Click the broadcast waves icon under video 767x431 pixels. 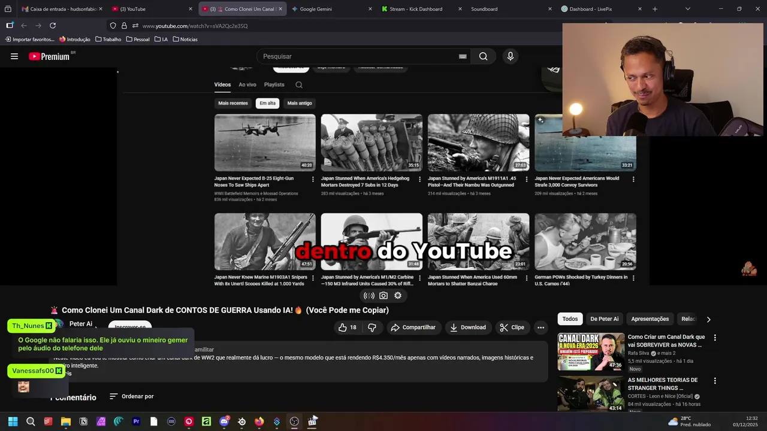pos(369,295)
